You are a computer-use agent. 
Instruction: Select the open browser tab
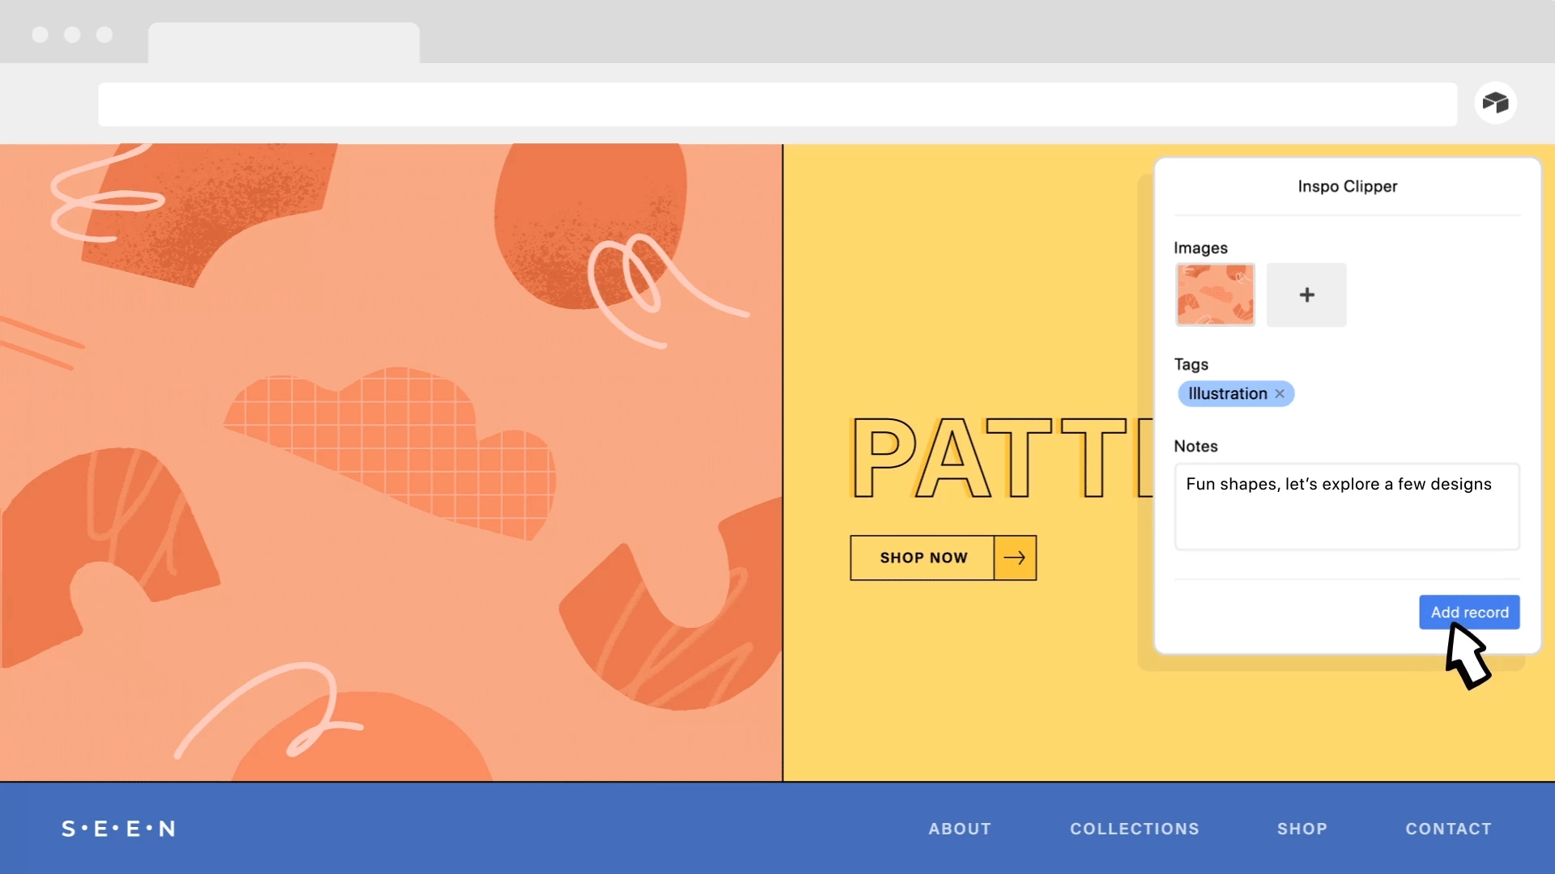[x=283, y=43]
